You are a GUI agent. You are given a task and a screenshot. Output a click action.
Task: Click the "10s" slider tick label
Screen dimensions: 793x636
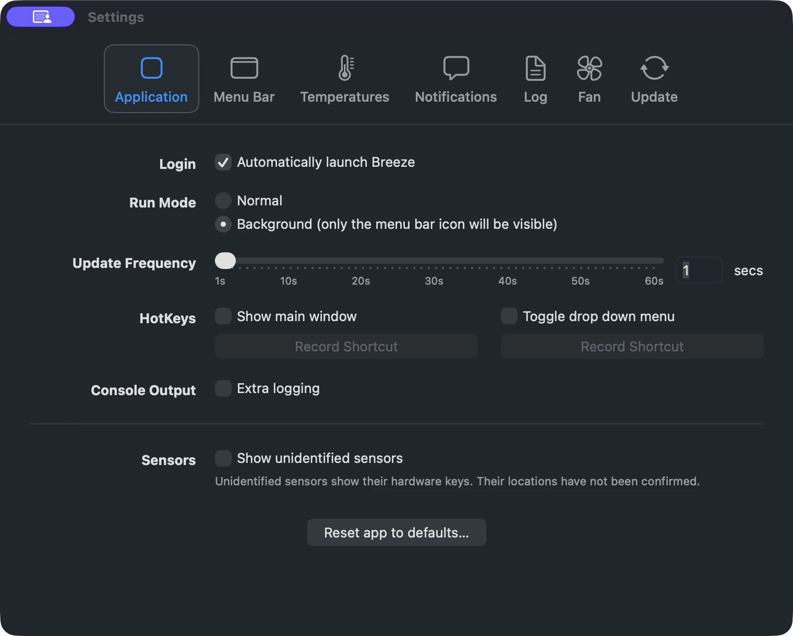click(x=289, y=281)
